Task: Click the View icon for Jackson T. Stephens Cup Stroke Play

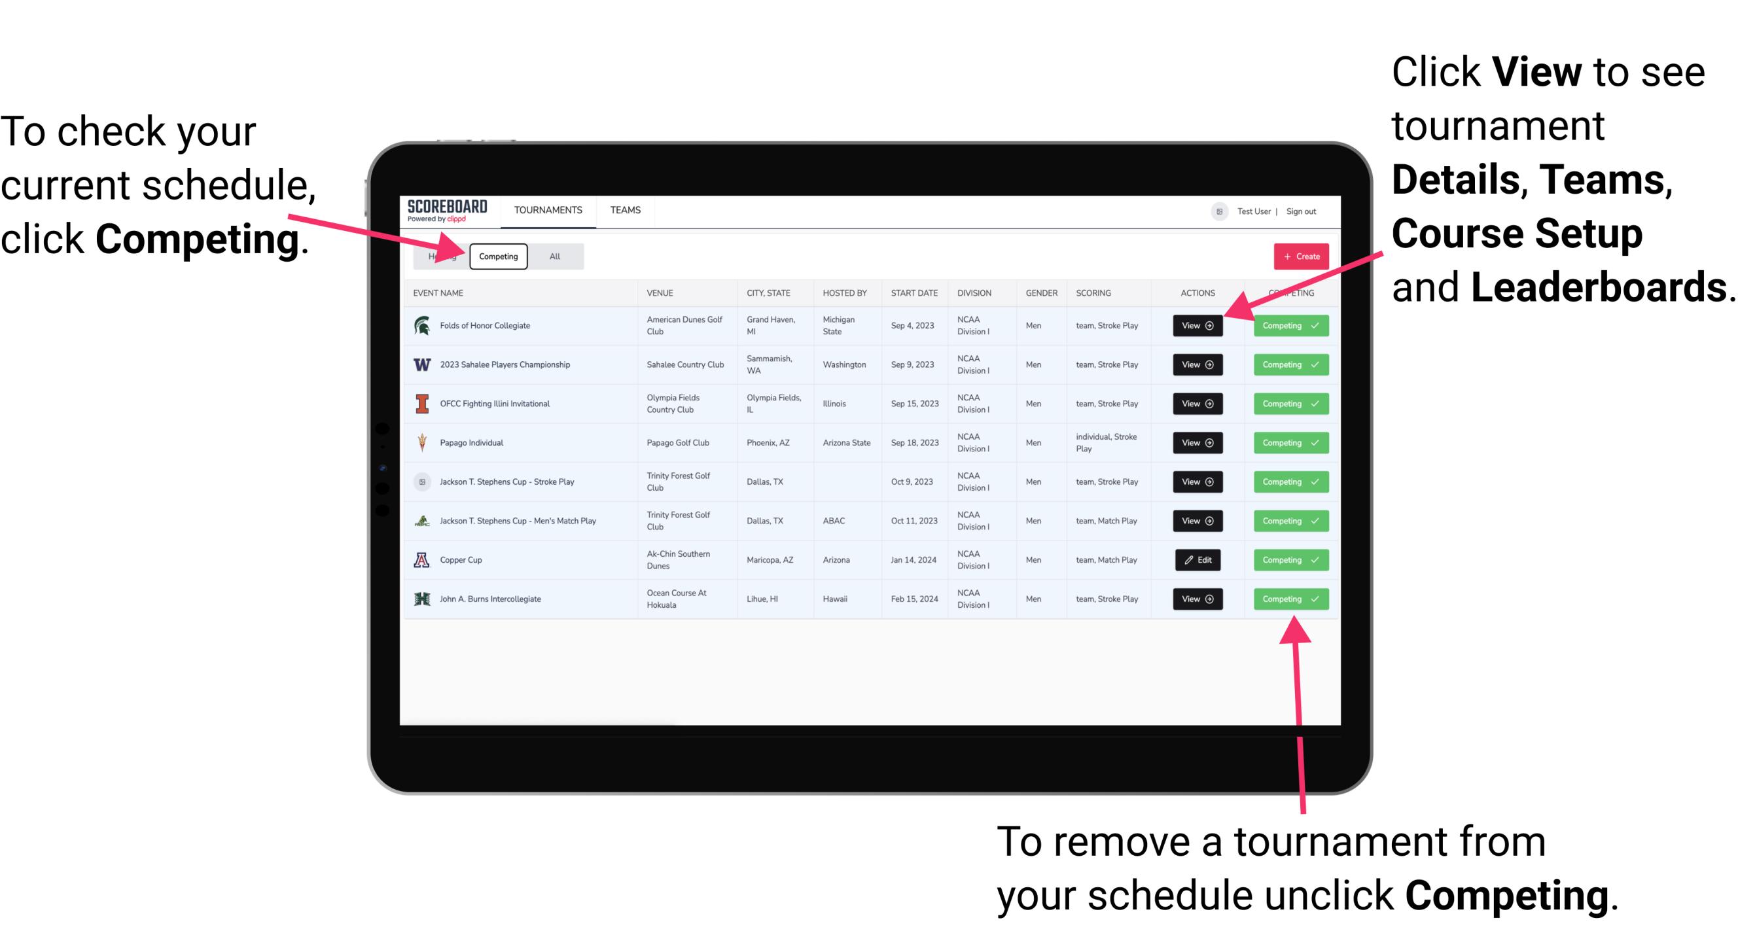Action: [1197, 482]
